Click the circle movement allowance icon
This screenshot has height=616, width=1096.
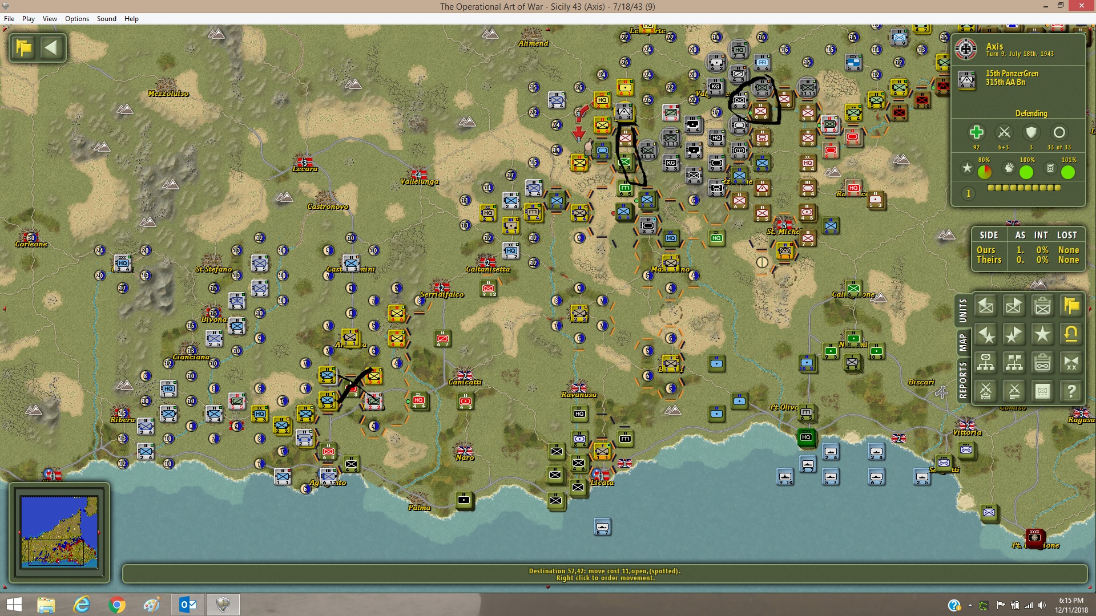point(1059,132)
